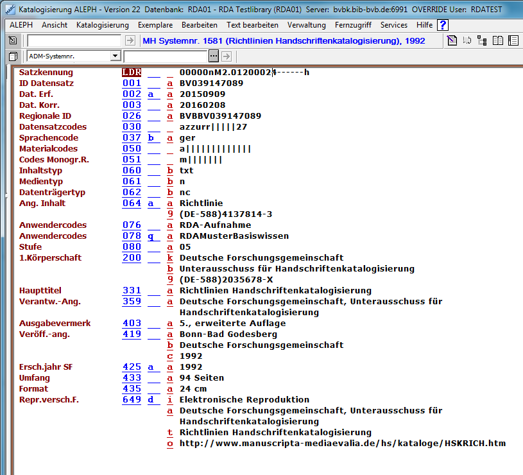This screenshot has height=475, width=523.
Task: Open the Text bearbeiten menu
Action: [x=252, y=25]
